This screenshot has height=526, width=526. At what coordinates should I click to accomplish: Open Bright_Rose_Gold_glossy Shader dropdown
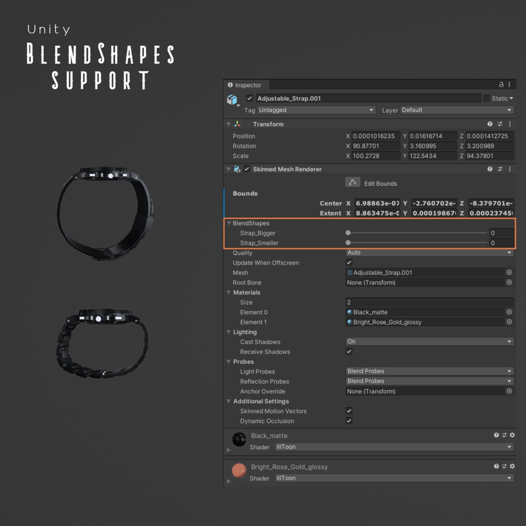coord(394,478)
